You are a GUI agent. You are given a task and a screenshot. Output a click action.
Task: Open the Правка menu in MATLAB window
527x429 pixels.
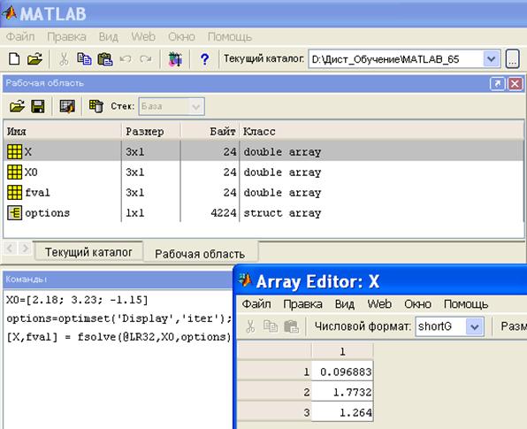66,36
